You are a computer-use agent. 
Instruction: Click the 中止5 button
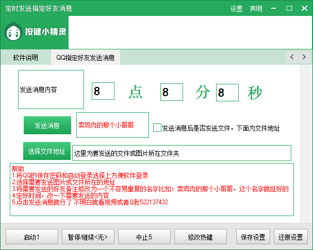[x=144, y=237]
